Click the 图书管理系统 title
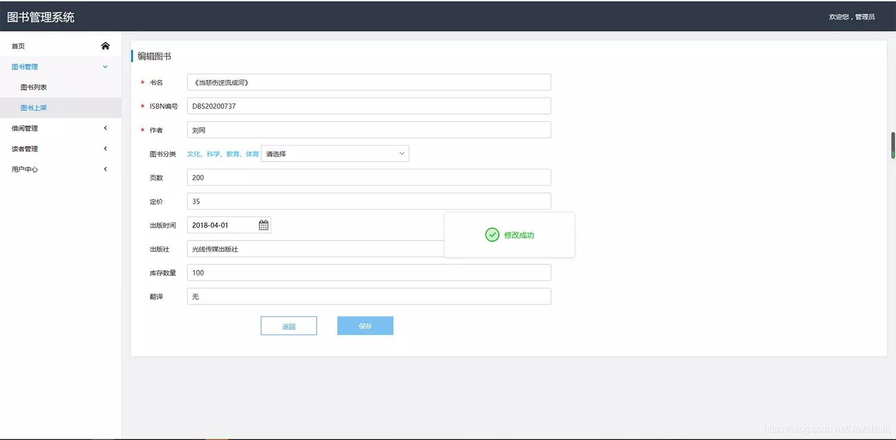Image resolution: width=896 pixels, height=440 pixels. [x=41, y=17]
